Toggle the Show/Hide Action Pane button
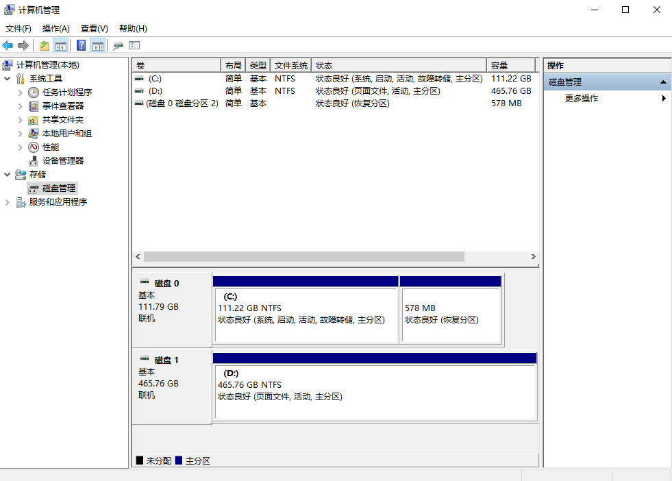This screenshot has height=481, width=672. point(98,45)
